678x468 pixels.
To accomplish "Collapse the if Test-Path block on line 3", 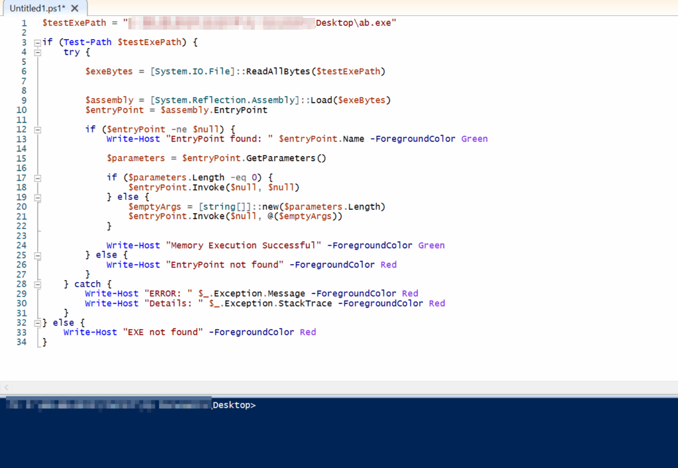I will (38, 42).
